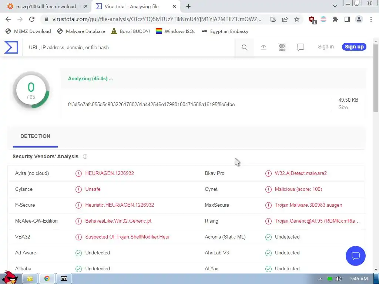Click F-Secure result Heuristic.HEUR/AGEN.1226932
The image size is (379, 284).
point(120,205)
